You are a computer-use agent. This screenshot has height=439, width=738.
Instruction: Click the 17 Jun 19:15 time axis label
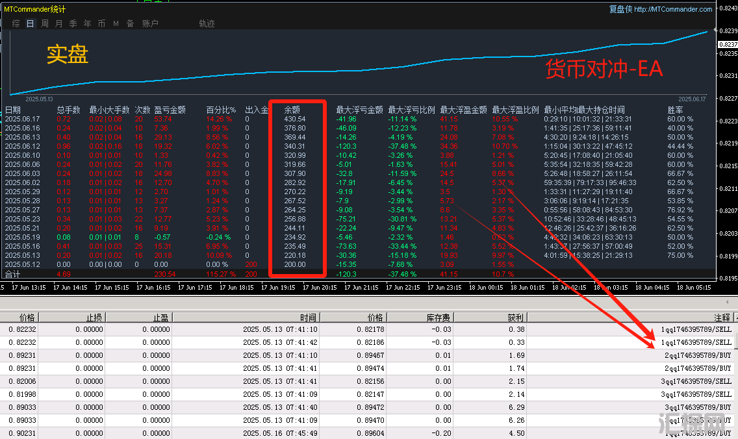[278, 287]
